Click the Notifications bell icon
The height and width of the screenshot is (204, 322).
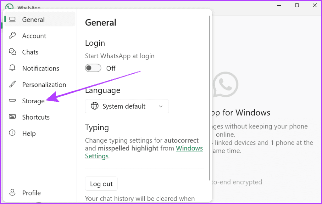click(x=13, y=68)
